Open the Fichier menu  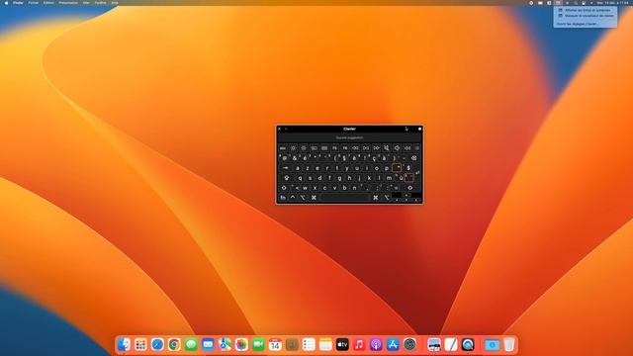point(33,3)
